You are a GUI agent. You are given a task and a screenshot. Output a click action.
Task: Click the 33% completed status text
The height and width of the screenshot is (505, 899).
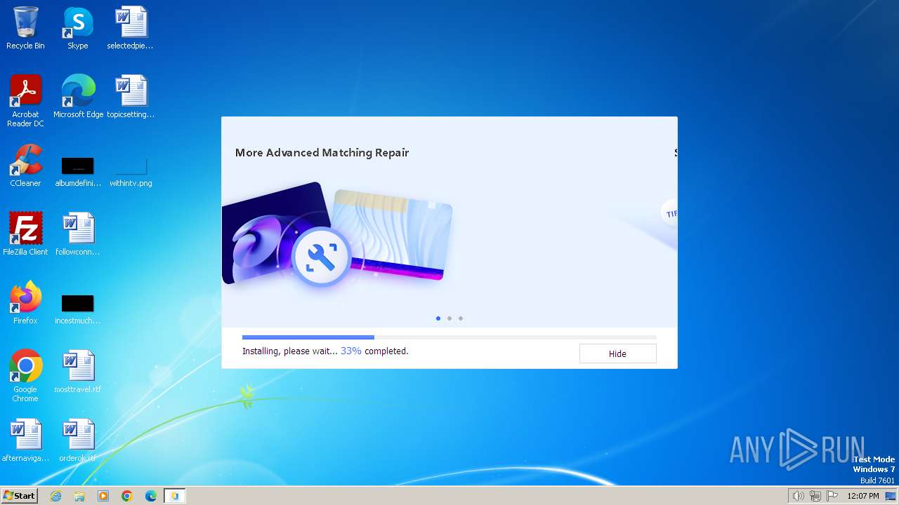374,351
